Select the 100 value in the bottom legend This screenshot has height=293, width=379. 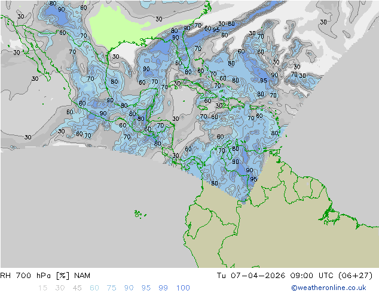click(x=183, y=288)
